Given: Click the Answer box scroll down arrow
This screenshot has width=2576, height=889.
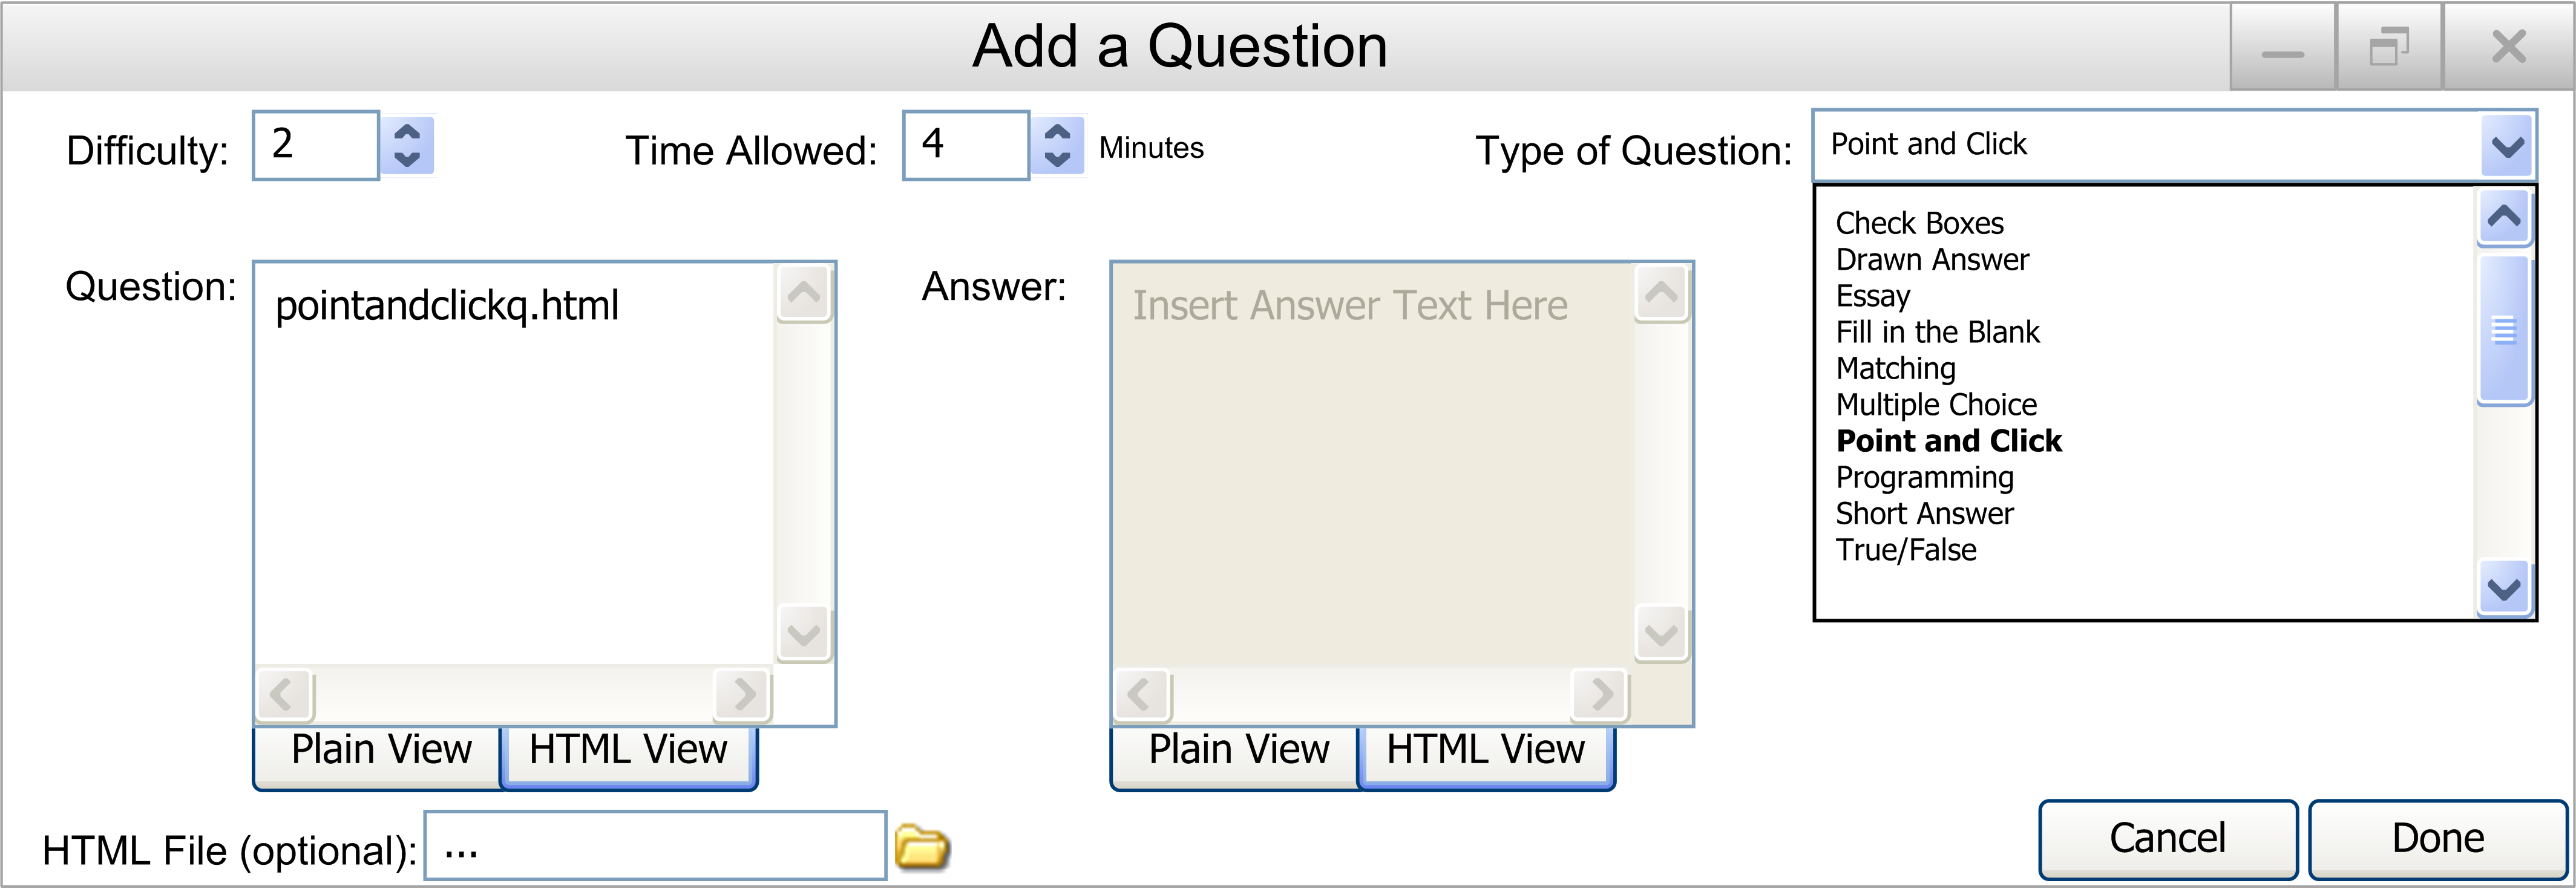Looking at the screenshot, I should point(1661,633).
